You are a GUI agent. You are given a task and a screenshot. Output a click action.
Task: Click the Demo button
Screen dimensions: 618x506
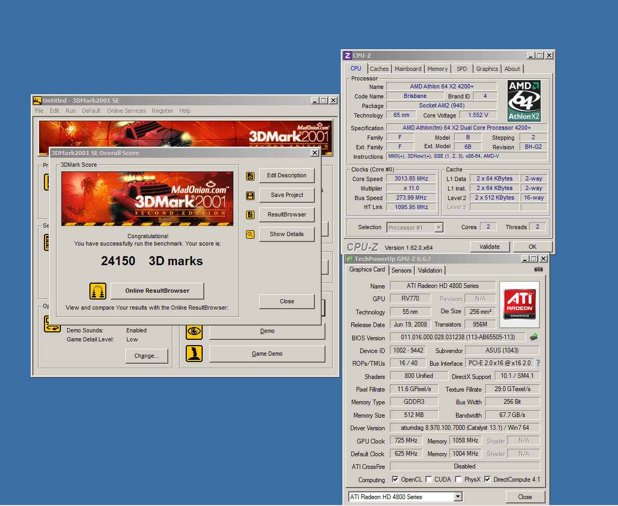coord(267,331)
